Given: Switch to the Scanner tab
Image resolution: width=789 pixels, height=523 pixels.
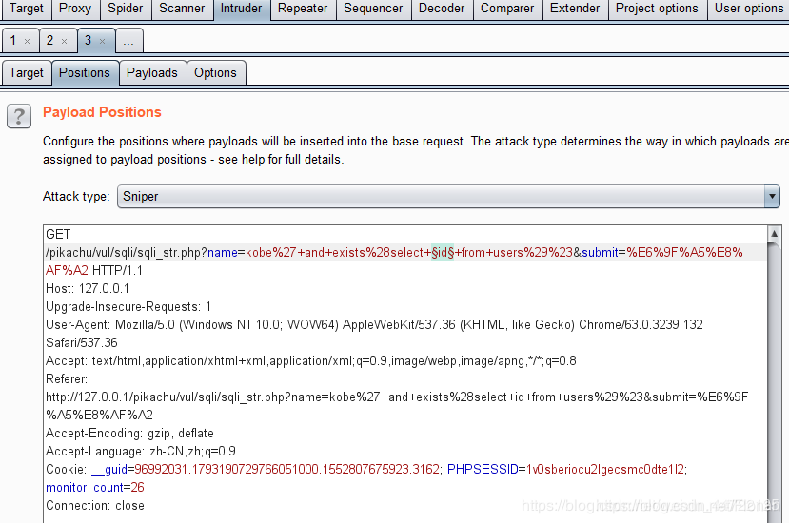Looking at the screenshot, I should click(182, 9).
